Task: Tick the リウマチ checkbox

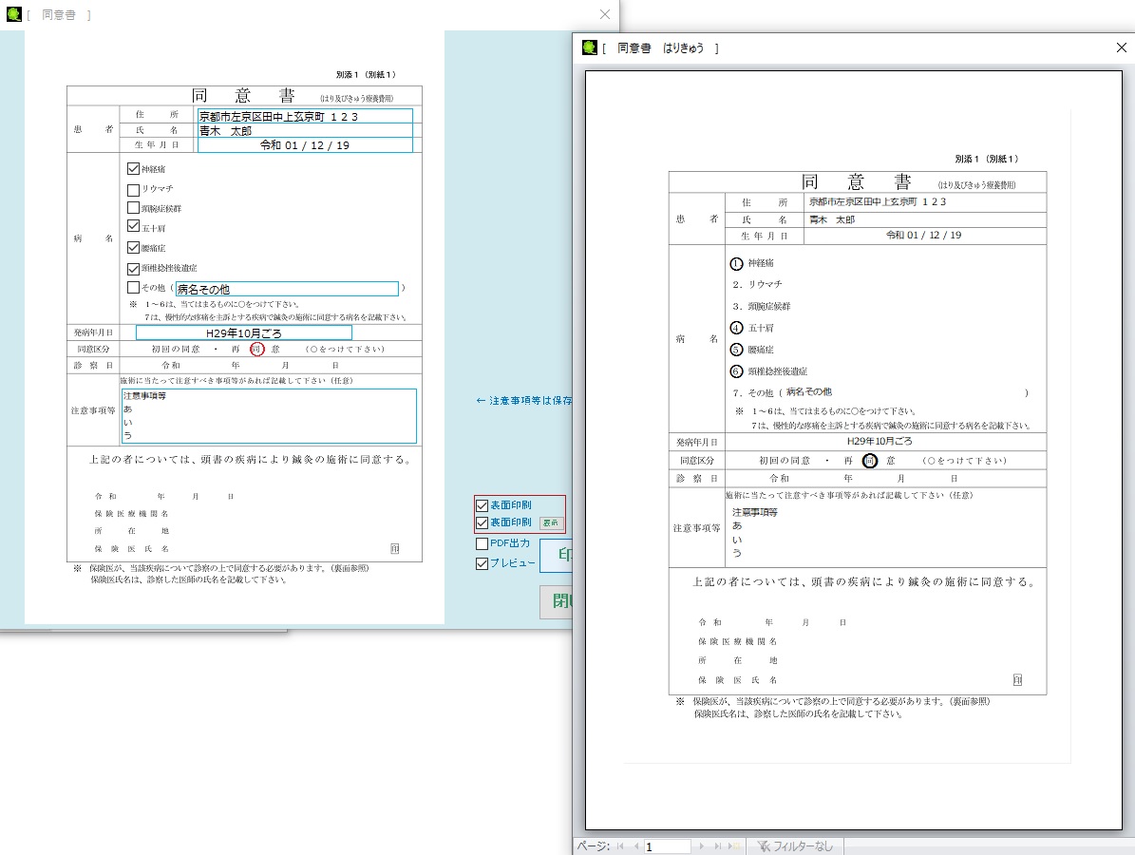Action: pos(133,190)
